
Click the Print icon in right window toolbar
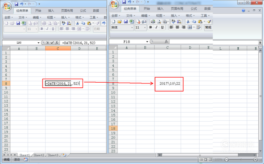pos(153,22)
